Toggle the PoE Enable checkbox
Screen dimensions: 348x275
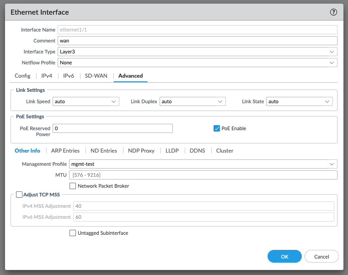217,128
